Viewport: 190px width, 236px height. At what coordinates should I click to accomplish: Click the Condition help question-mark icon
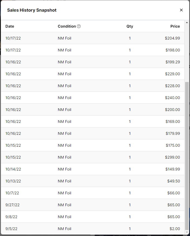[x=79, y=26]
